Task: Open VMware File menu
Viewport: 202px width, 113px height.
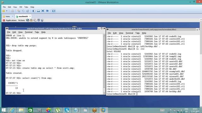Action: click(x=4, y=7)
